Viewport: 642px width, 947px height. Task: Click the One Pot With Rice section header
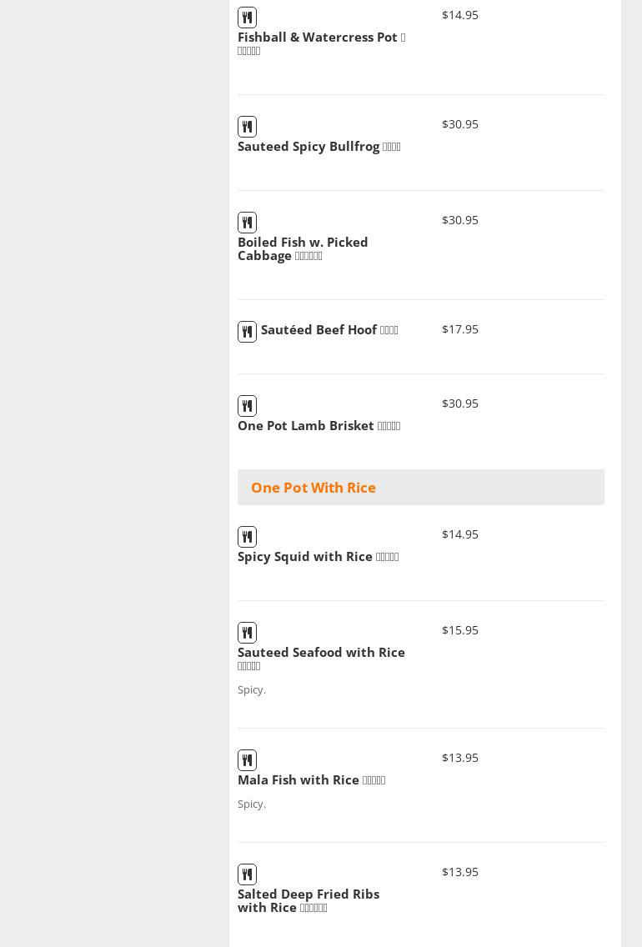[x=313, y=488]
